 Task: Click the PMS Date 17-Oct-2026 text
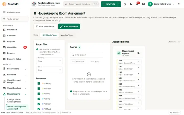pos(12,113)
